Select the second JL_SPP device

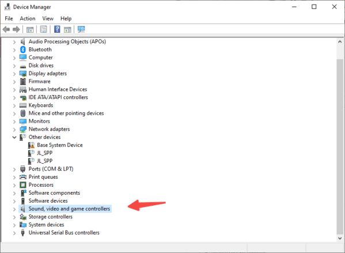click(45, 161)
